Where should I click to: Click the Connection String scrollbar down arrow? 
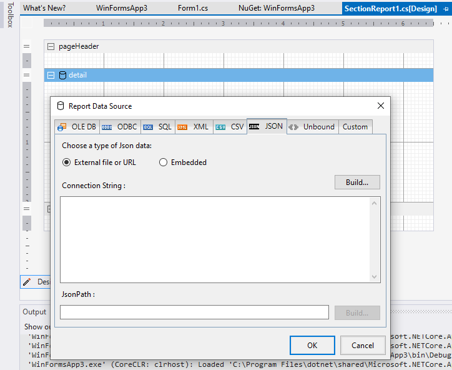(375, 277)
